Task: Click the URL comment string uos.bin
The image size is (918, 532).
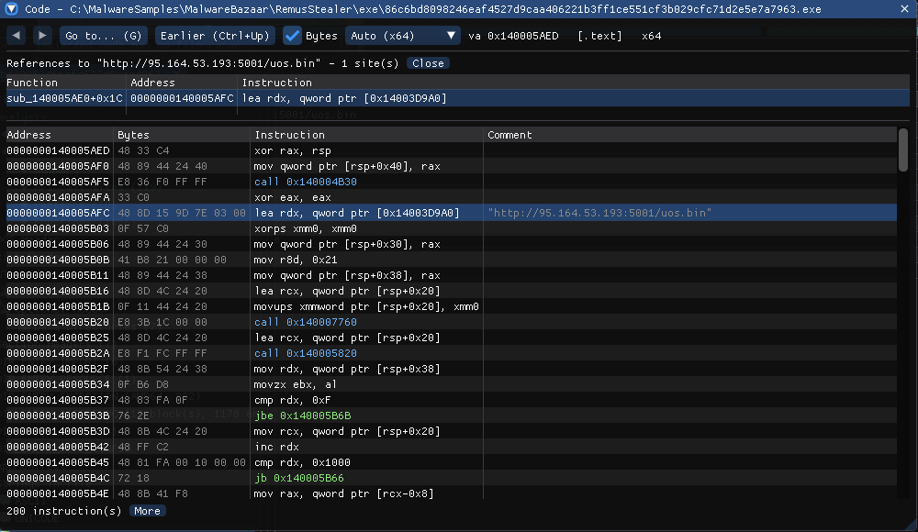Action: pyautogui.click(x=599, y=213)
